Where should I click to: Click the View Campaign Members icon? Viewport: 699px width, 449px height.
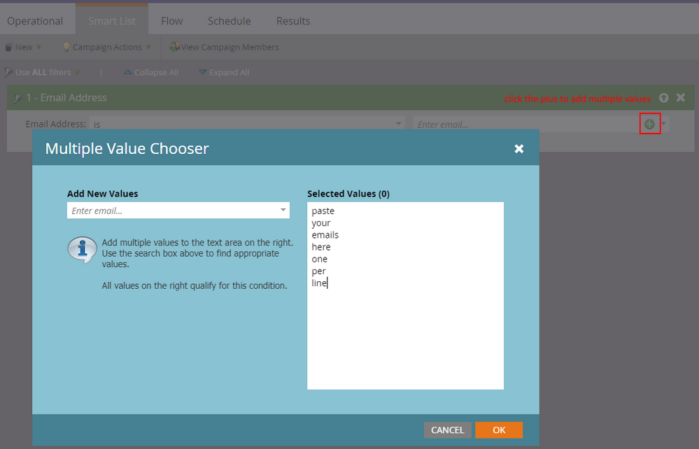(174, 47)
